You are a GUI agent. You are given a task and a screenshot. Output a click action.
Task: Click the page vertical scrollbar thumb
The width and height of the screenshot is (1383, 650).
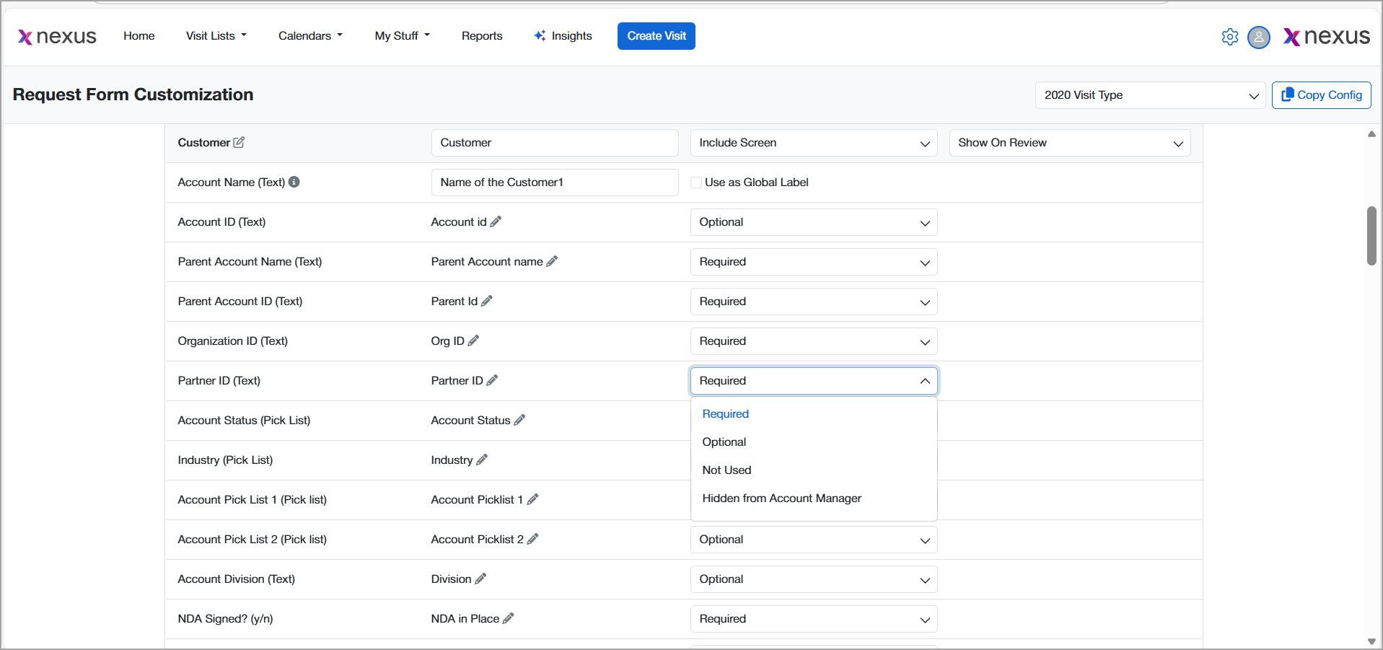point(1371,236)
